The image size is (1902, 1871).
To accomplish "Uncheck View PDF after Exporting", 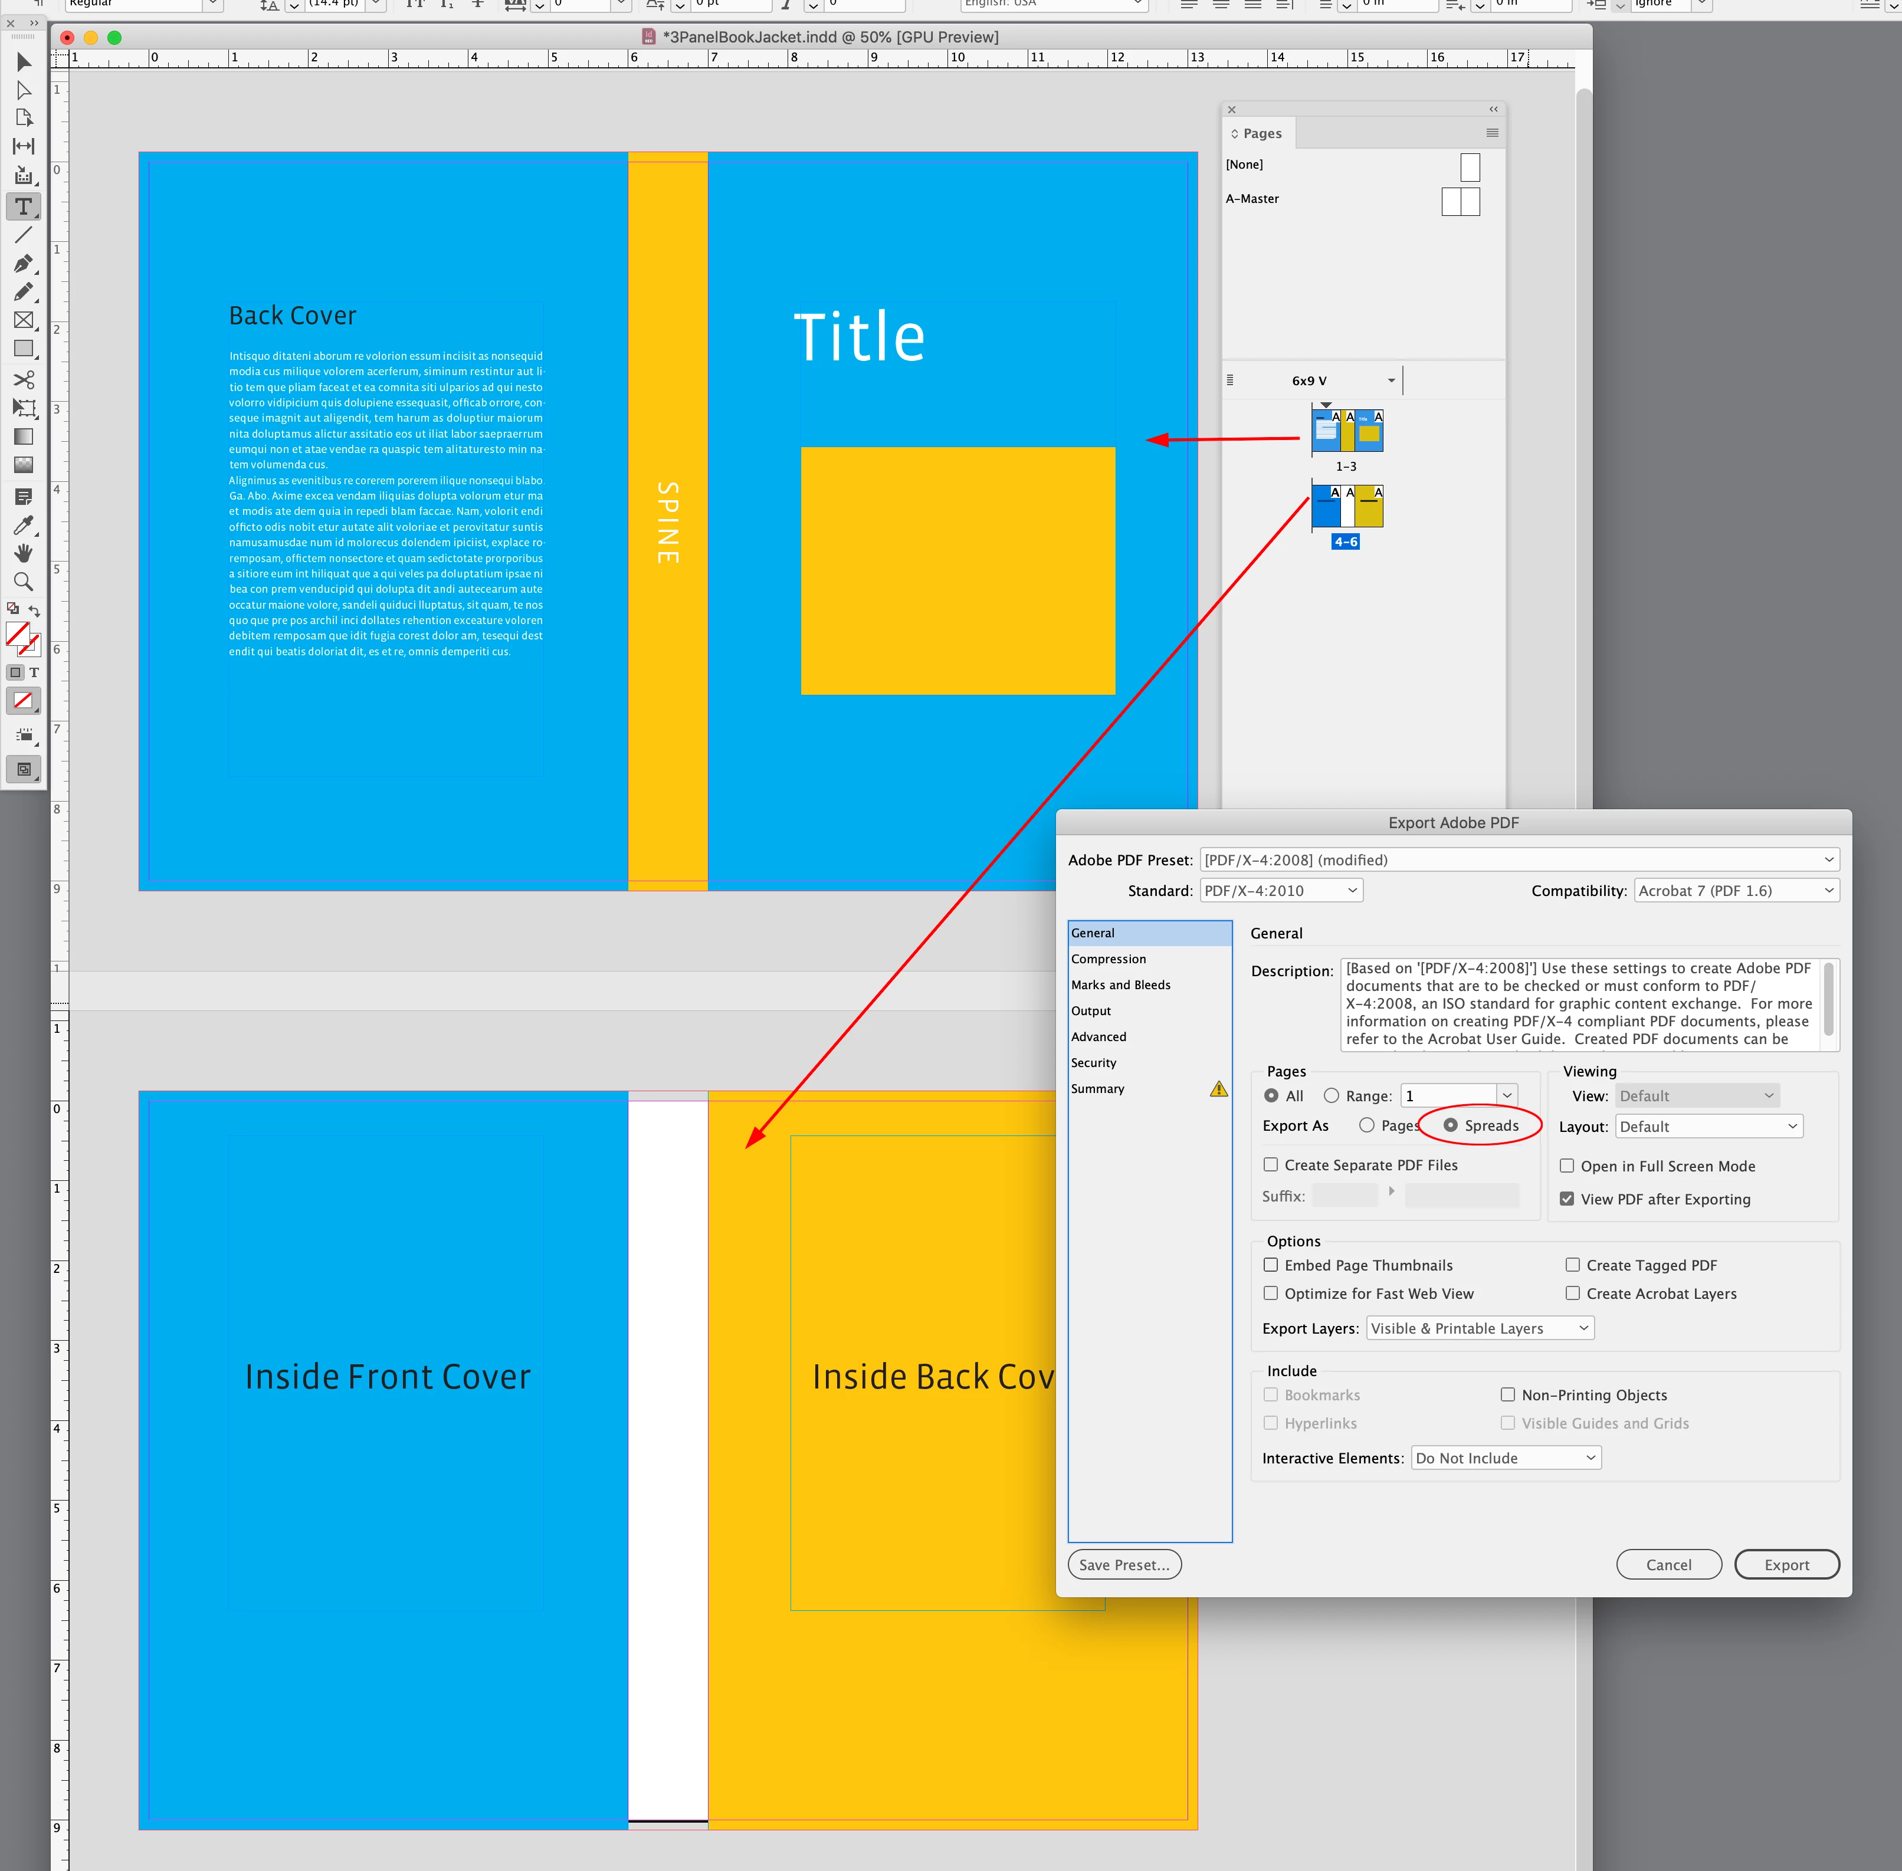I will click(1567, 1199).
